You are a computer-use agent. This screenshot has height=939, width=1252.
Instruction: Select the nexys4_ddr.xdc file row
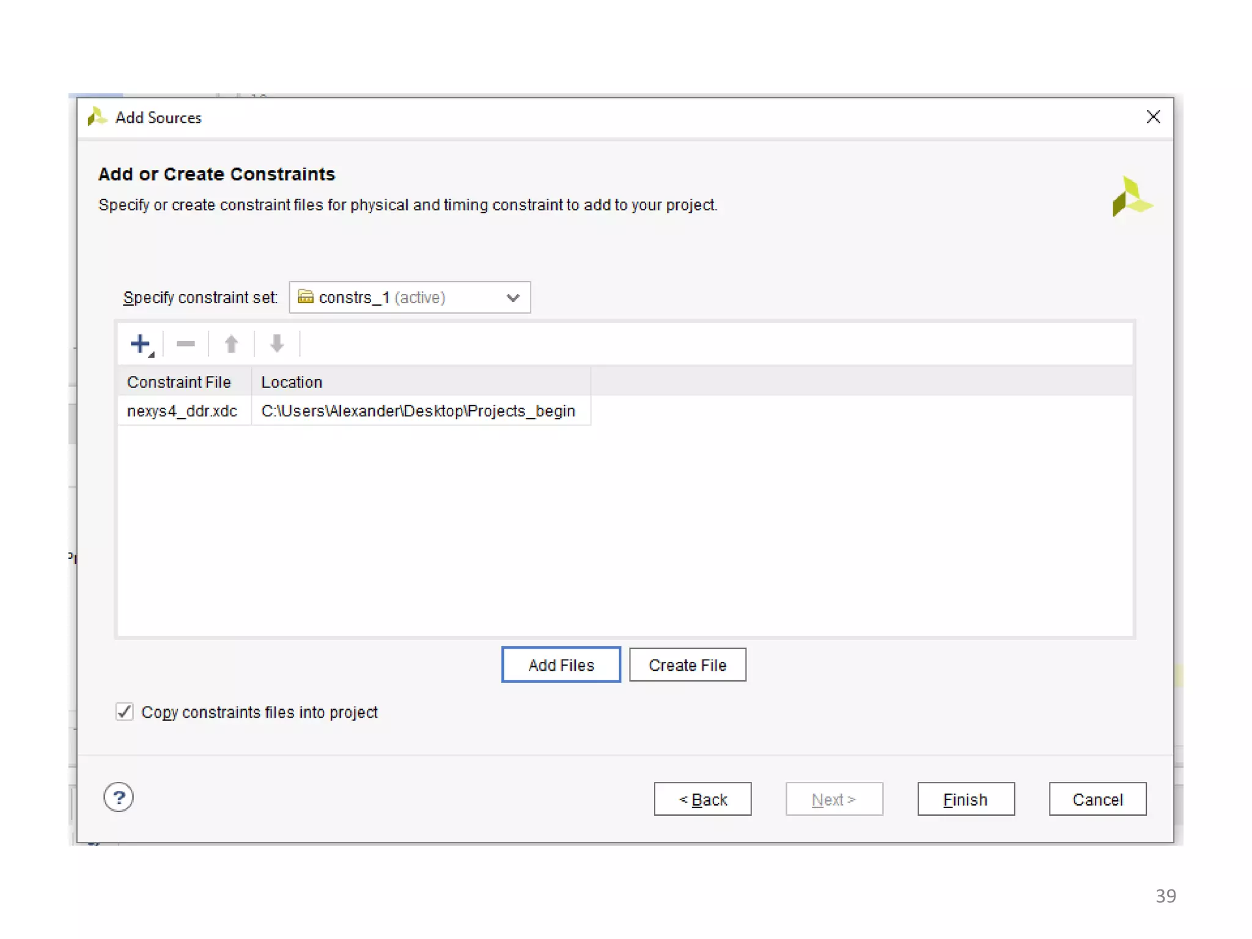182,411
